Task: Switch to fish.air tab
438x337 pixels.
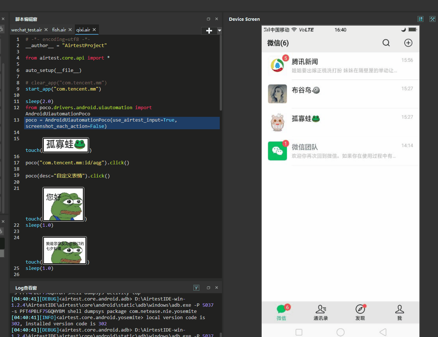Action: [59, 30]
